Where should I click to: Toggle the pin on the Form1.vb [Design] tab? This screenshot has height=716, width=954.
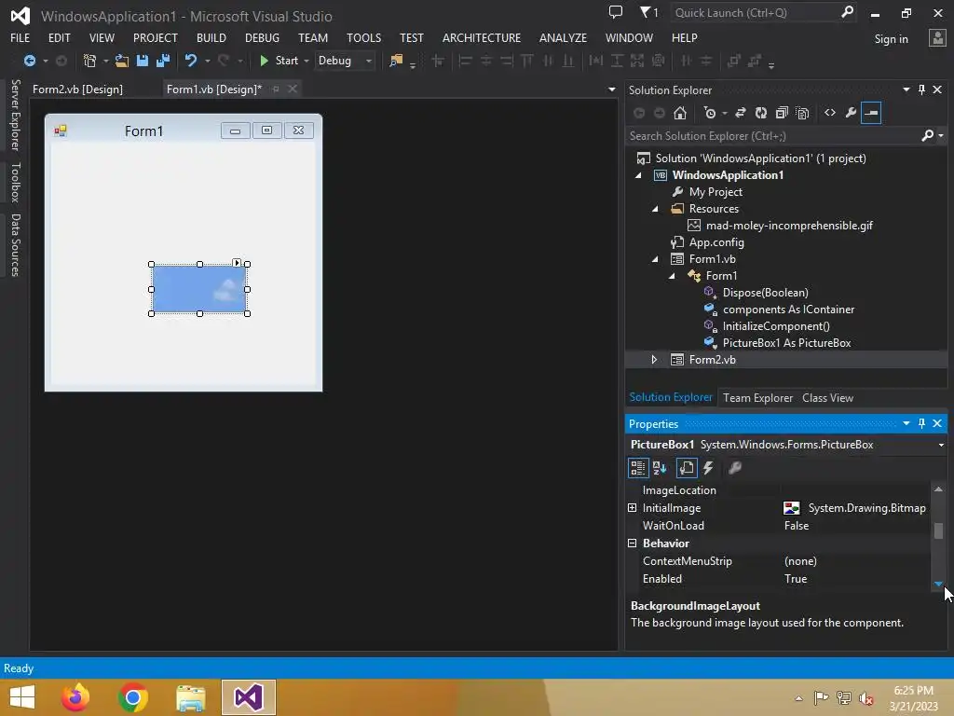276,89
